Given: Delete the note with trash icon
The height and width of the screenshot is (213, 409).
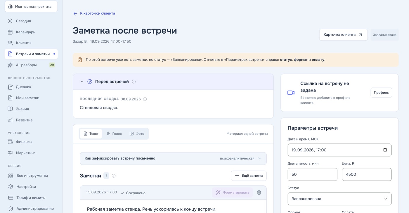Looking at the screenshot, I should click(x=259, y=193).
